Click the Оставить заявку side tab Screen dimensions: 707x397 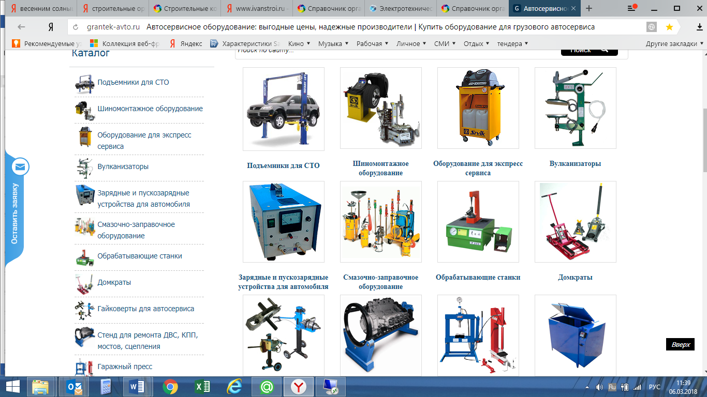click(14, 213)
